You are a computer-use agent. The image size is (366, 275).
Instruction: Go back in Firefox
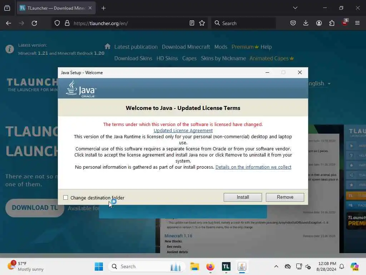9,23
